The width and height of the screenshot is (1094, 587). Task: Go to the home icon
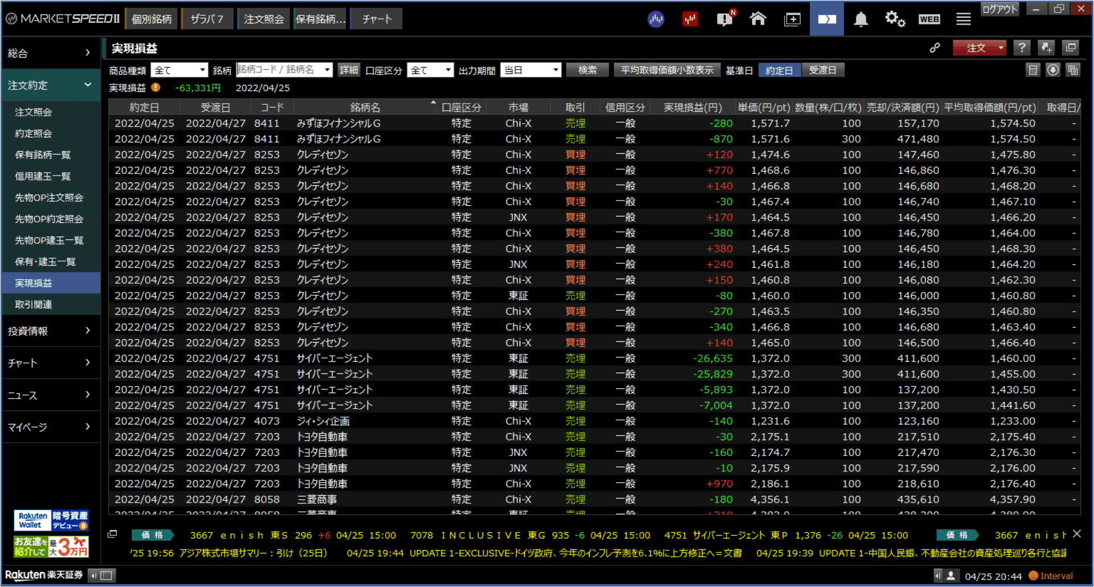(758, 19)
